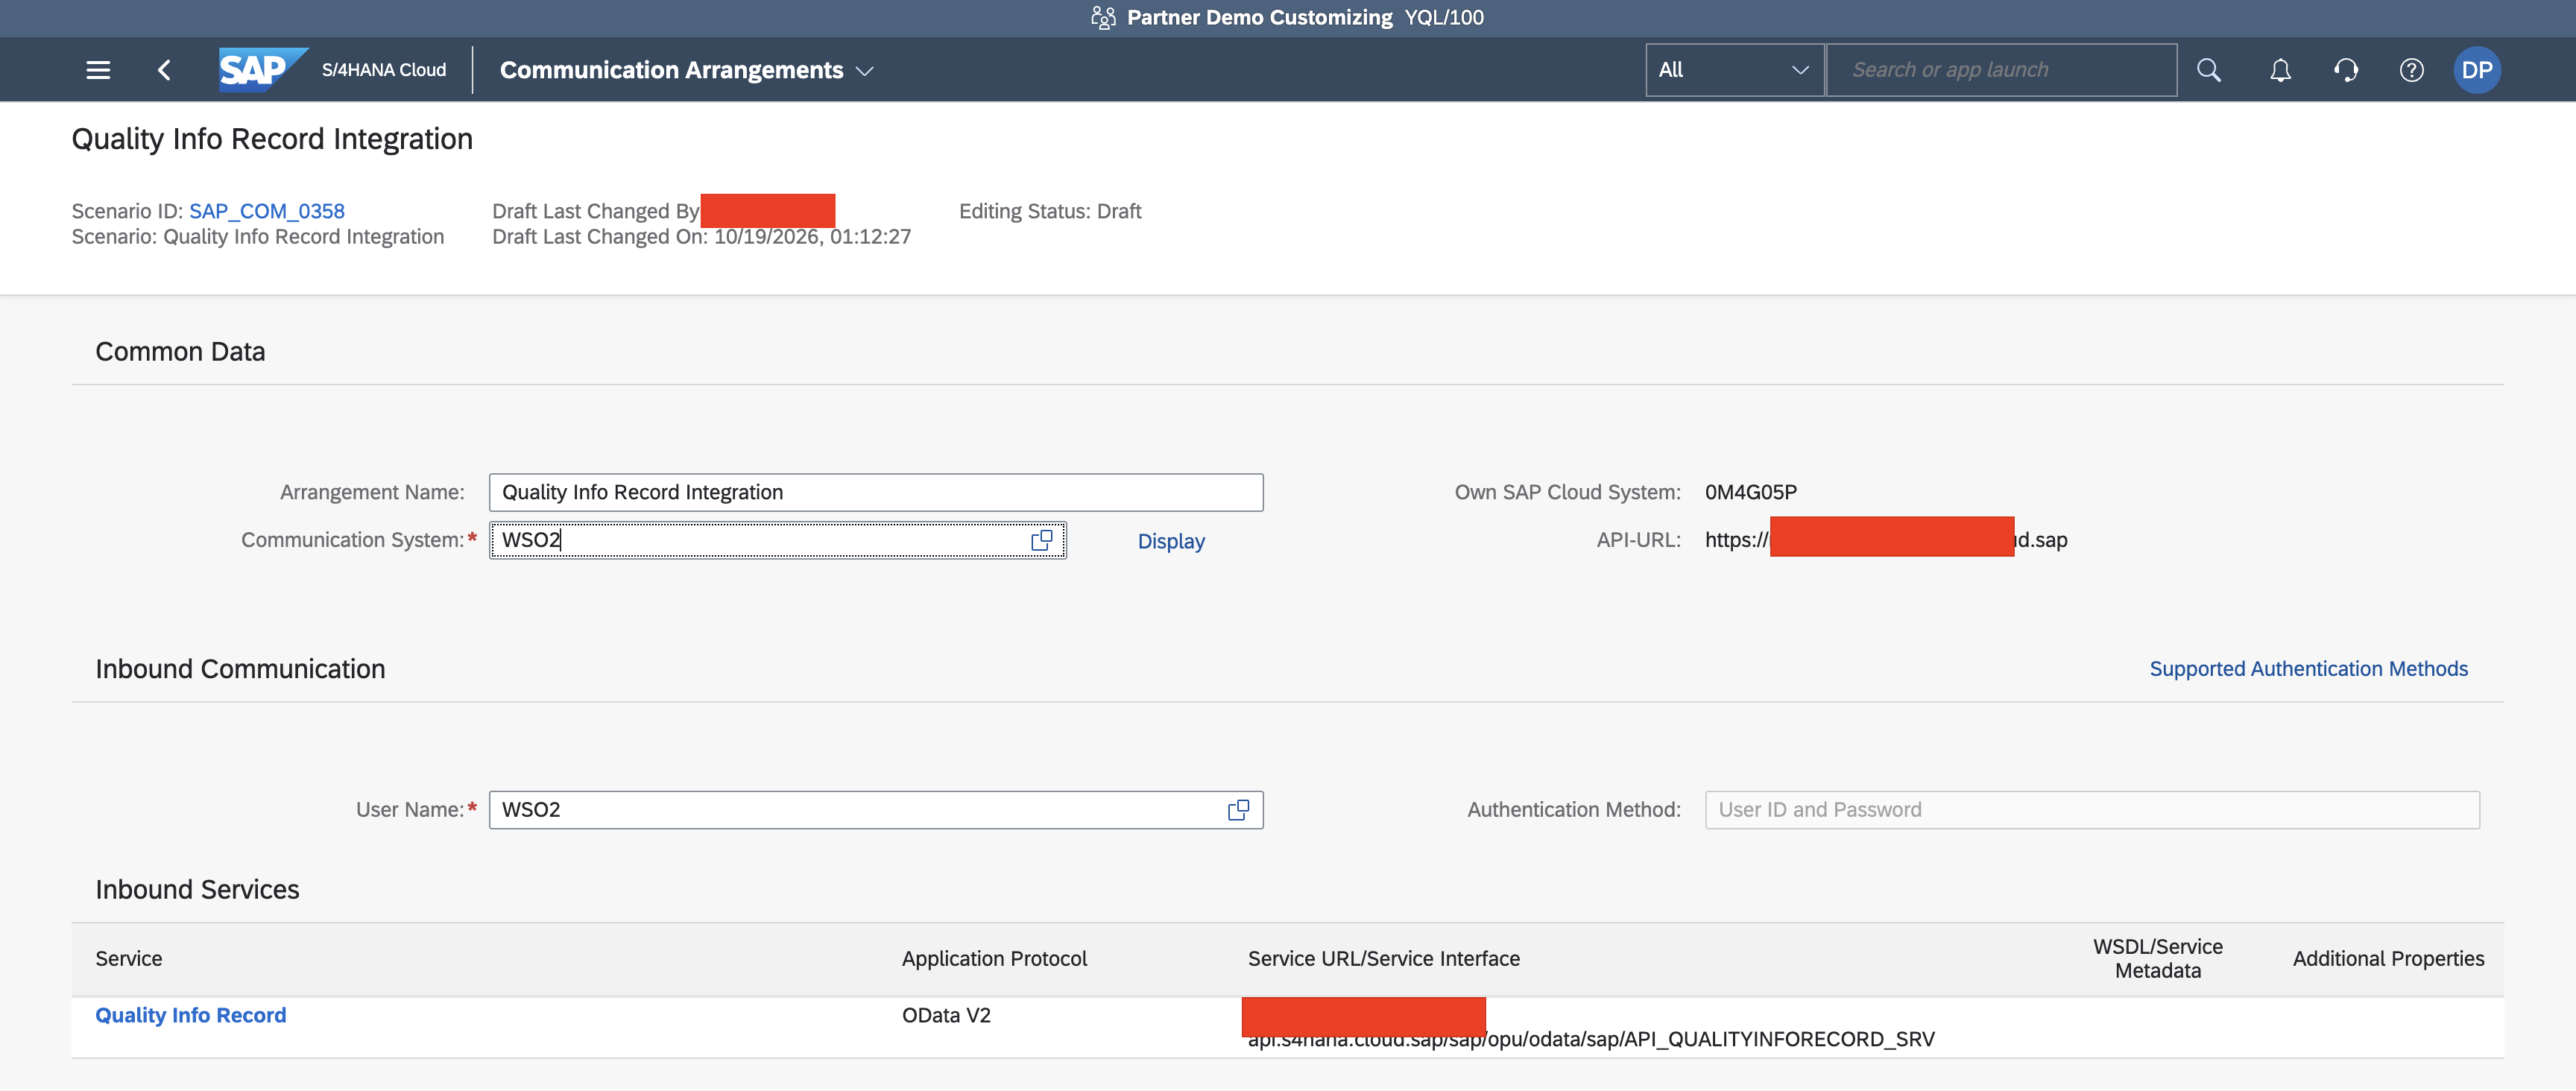Click the Display link

(1171, 541)
